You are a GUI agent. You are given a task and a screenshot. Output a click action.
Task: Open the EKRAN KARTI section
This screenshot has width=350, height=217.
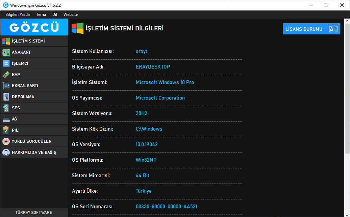pos(34,86)
